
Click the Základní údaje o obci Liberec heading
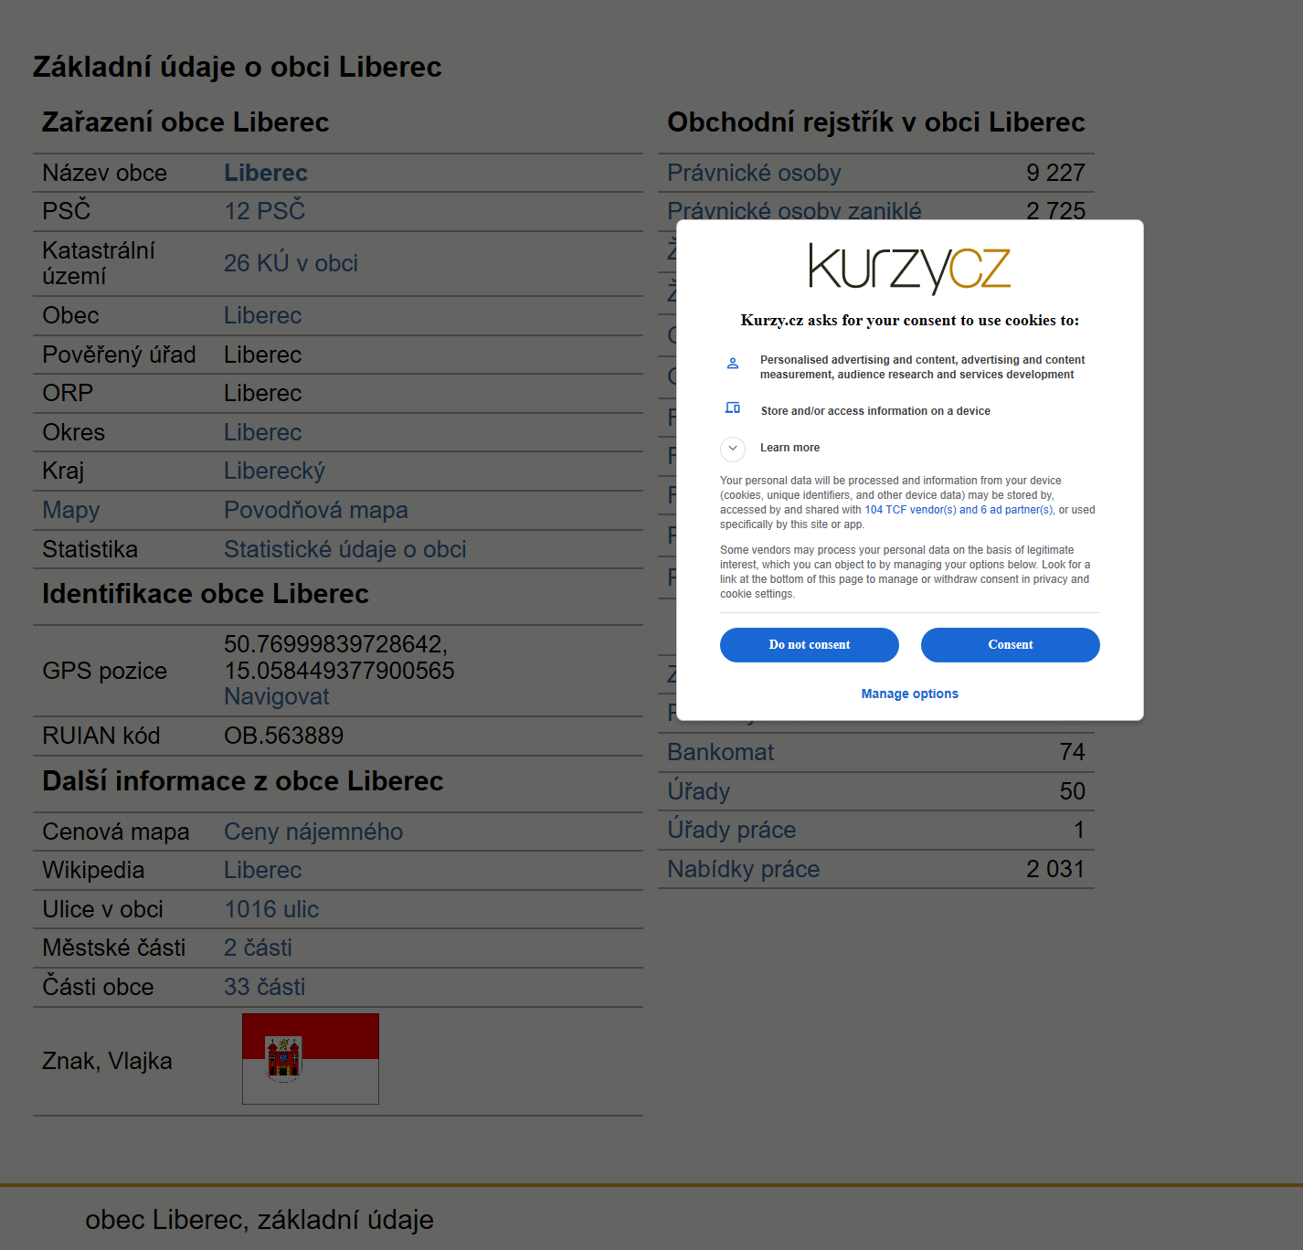click(x=238, y=67)
